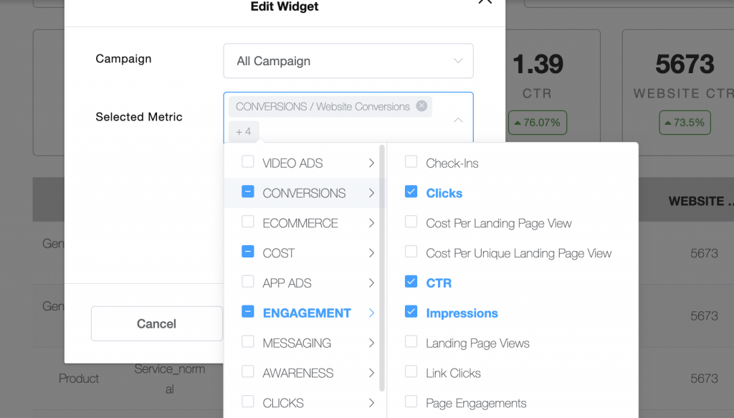Select the CONVERSIONS category item
Screen dimensions: 734x418
(x=304, y=193)
